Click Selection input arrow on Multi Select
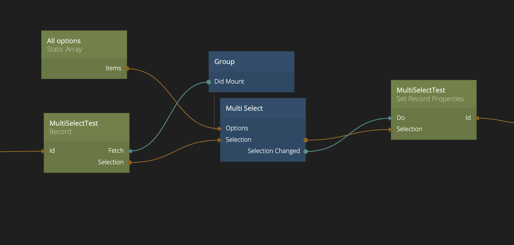This screenshot has height=245, width=514. 220,140
